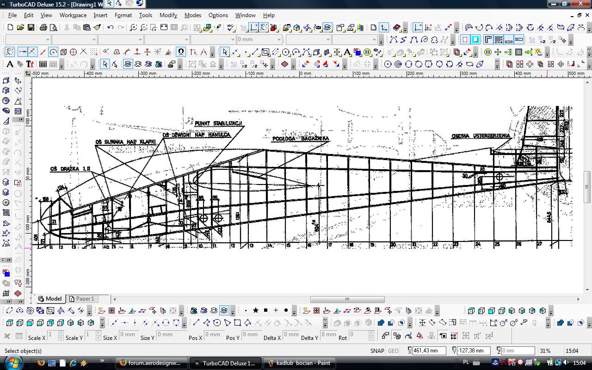This screenshot has width=592, height=370.
Task: Run the ABC spelling check tool
Action: pyautogui.click(x=230, y=28)
